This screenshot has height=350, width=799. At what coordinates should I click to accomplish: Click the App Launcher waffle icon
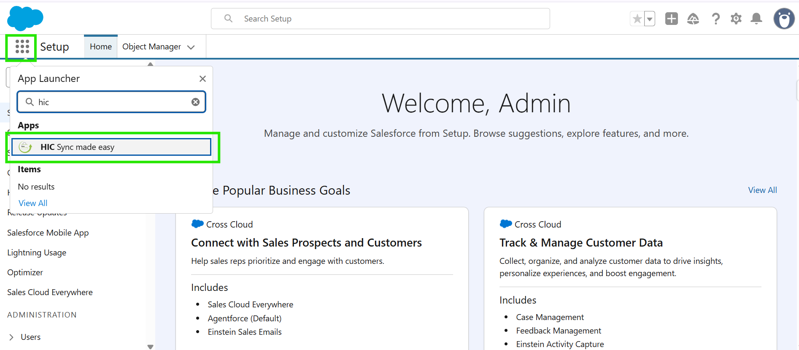click(x=22, y=46)
